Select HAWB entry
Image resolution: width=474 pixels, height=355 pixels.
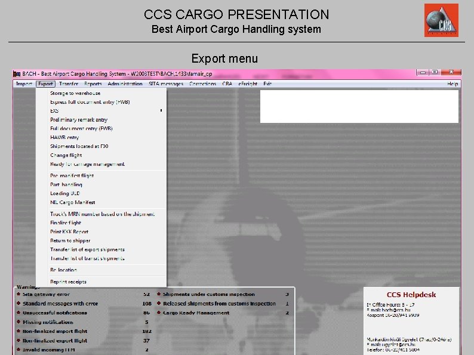pyautogui.click(x=101, y=137)
